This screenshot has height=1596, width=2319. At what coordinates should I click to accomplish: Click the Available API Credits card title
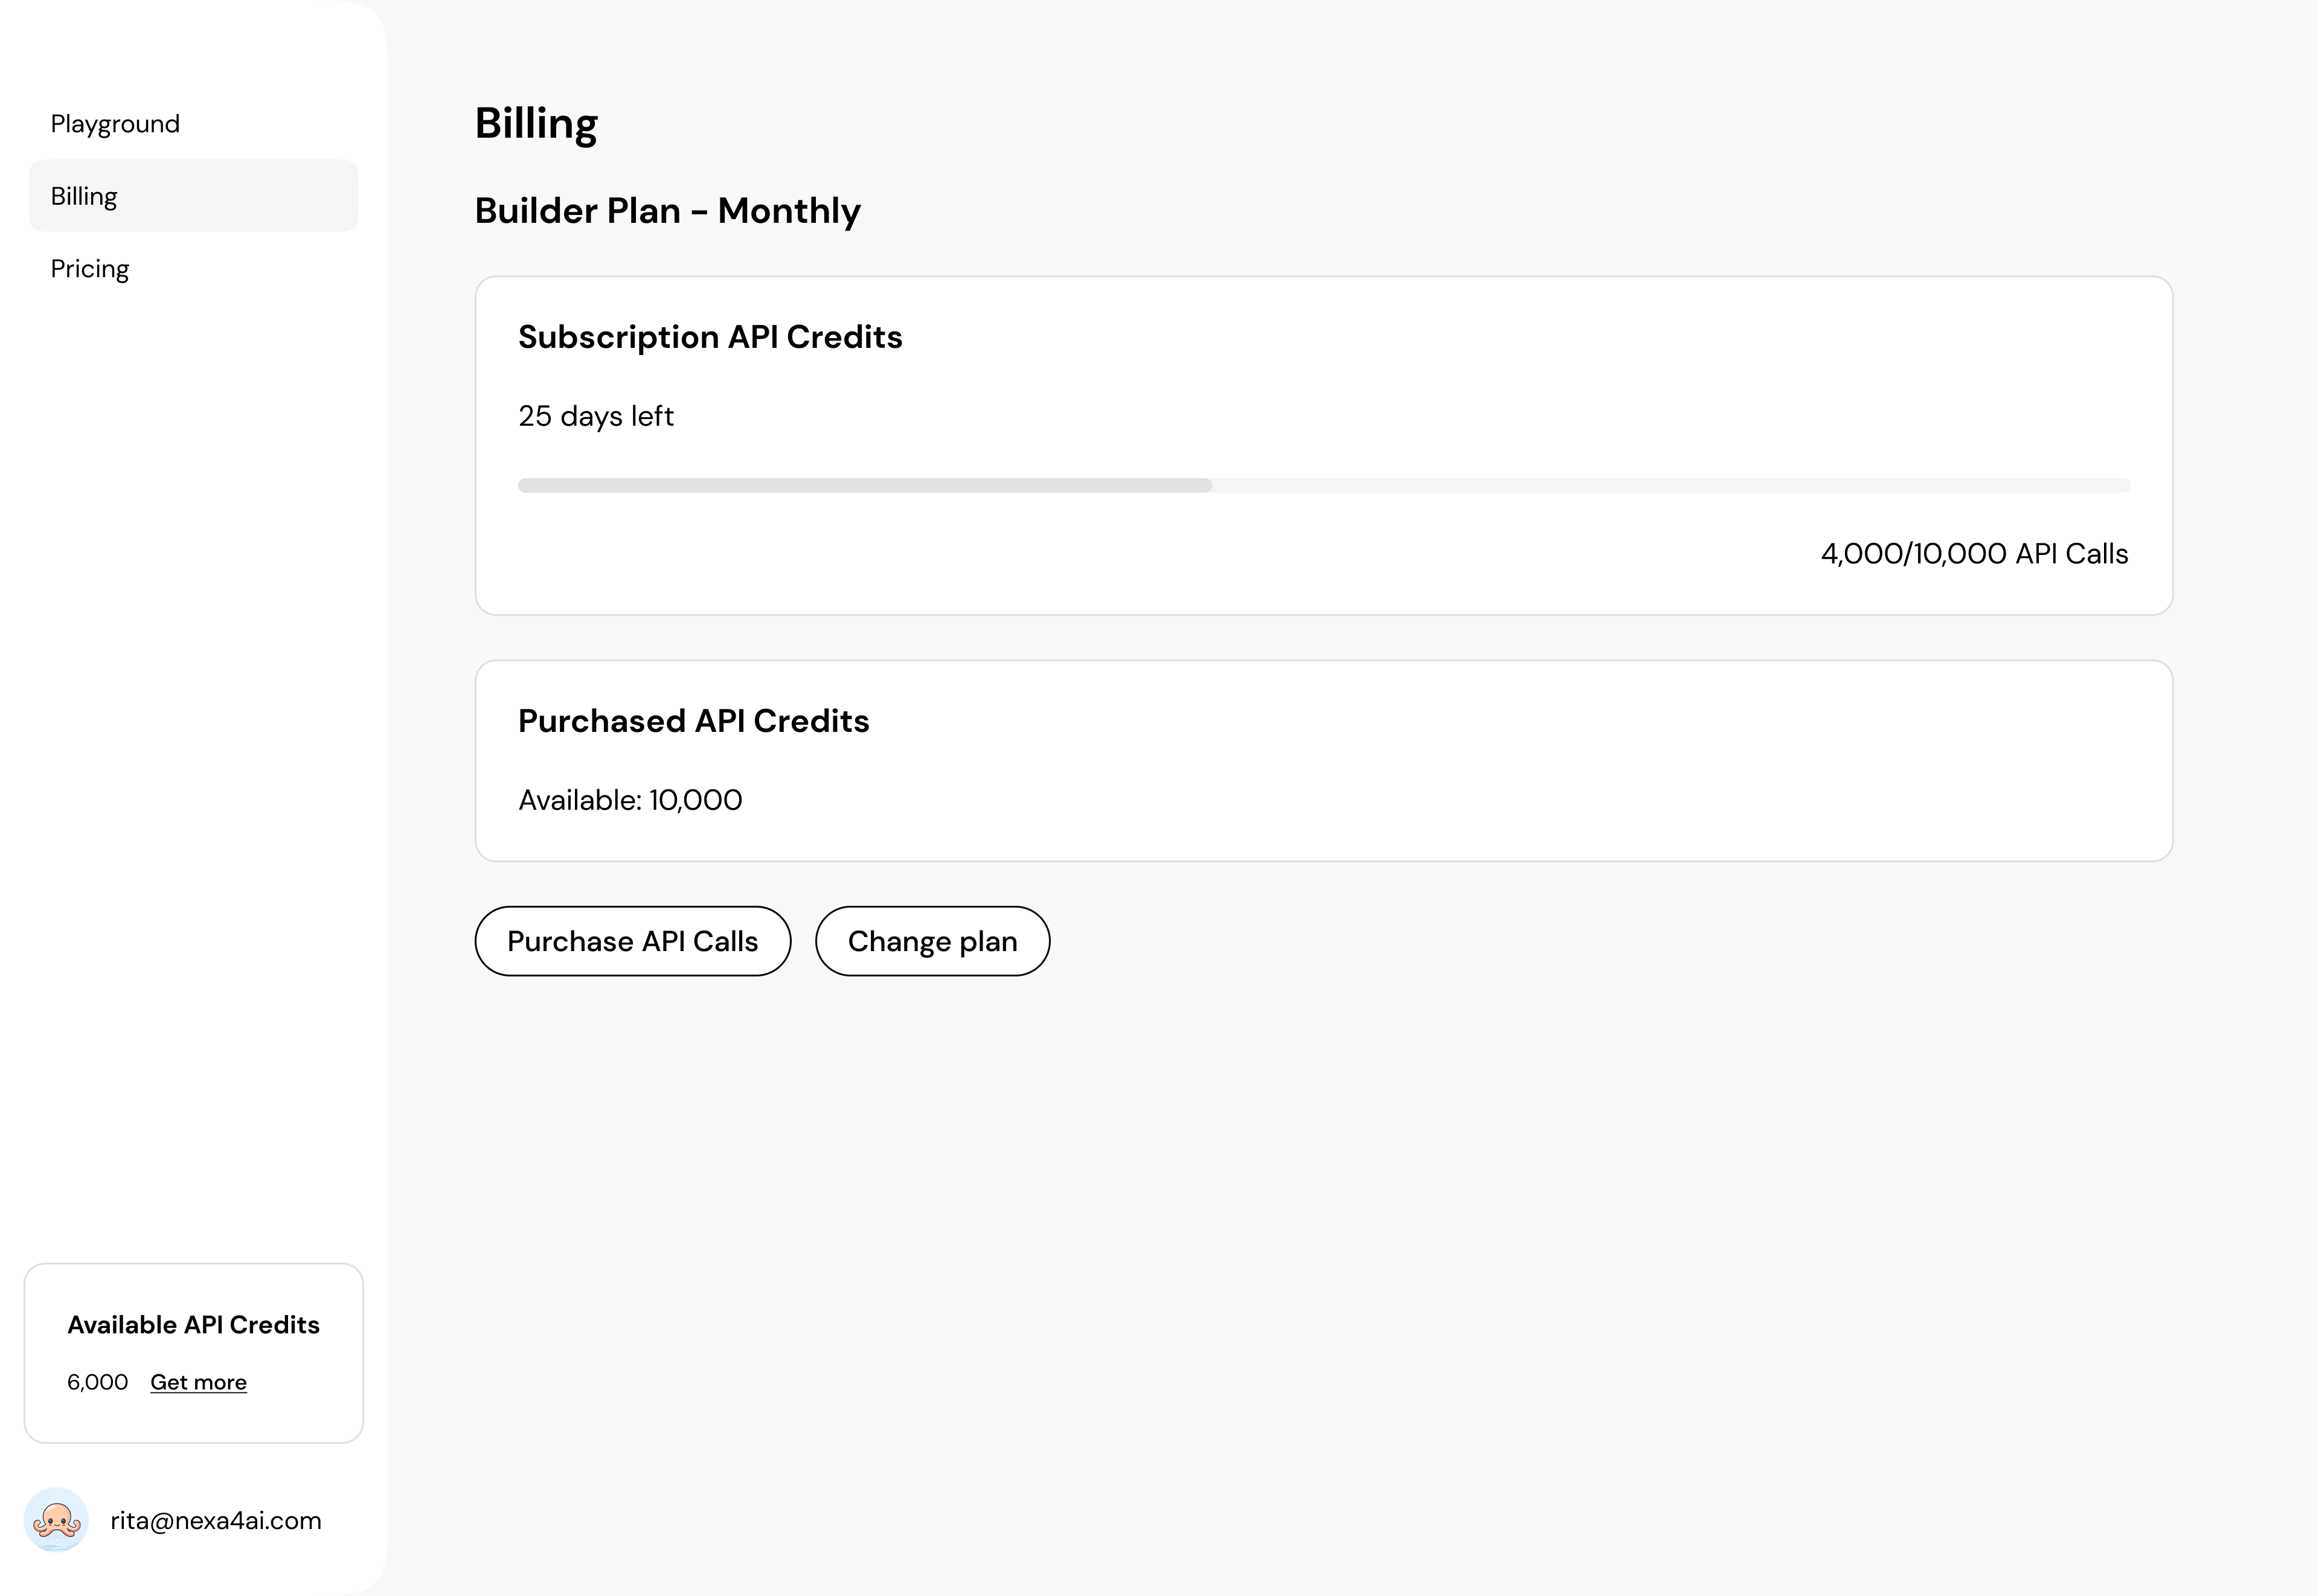pos(193,1325)
